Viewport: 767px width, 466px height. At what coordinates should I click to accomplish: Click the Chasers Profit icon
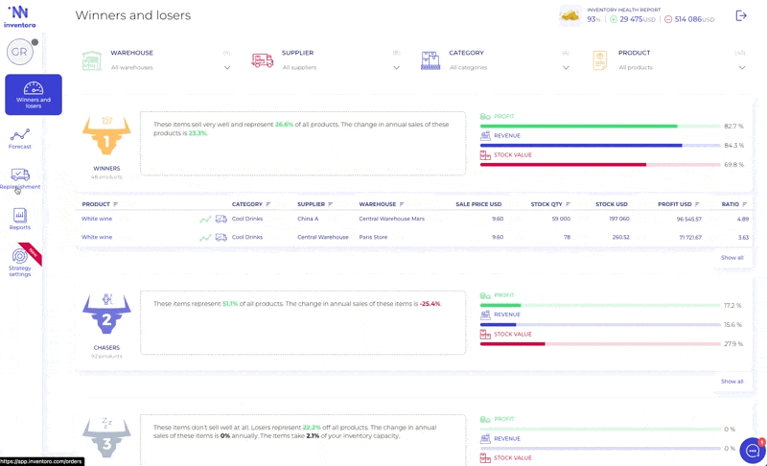(x=485, y=295)
